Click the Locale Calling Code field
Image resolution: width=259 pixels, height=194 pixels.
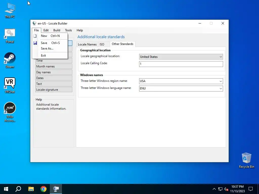pyautogui.click(x=181, y=64)
